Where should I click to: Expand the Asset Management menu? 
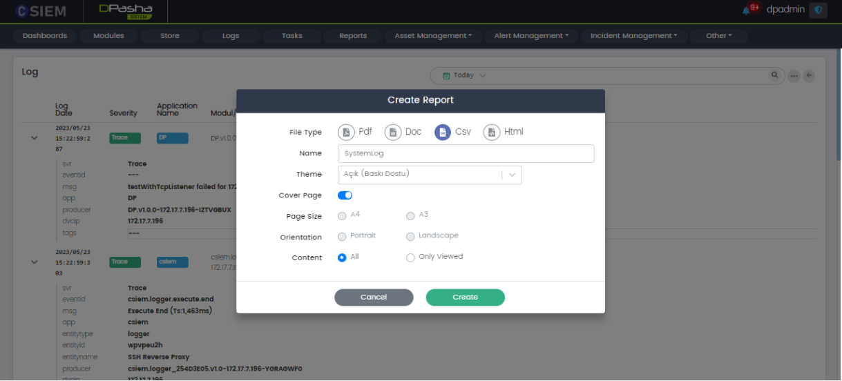[433, 36]
